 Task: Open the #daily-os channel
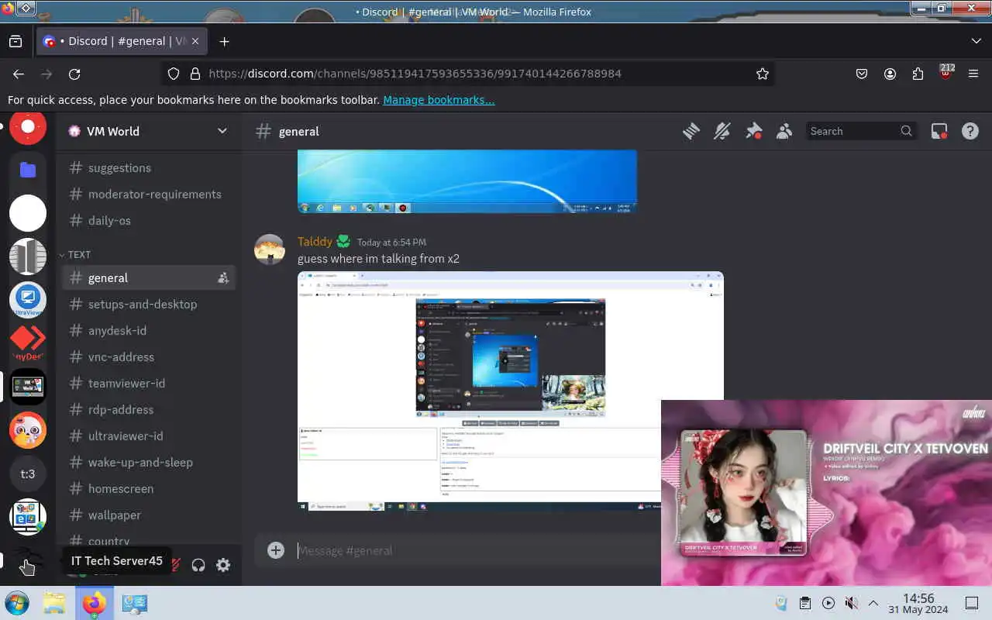point(149,220)
